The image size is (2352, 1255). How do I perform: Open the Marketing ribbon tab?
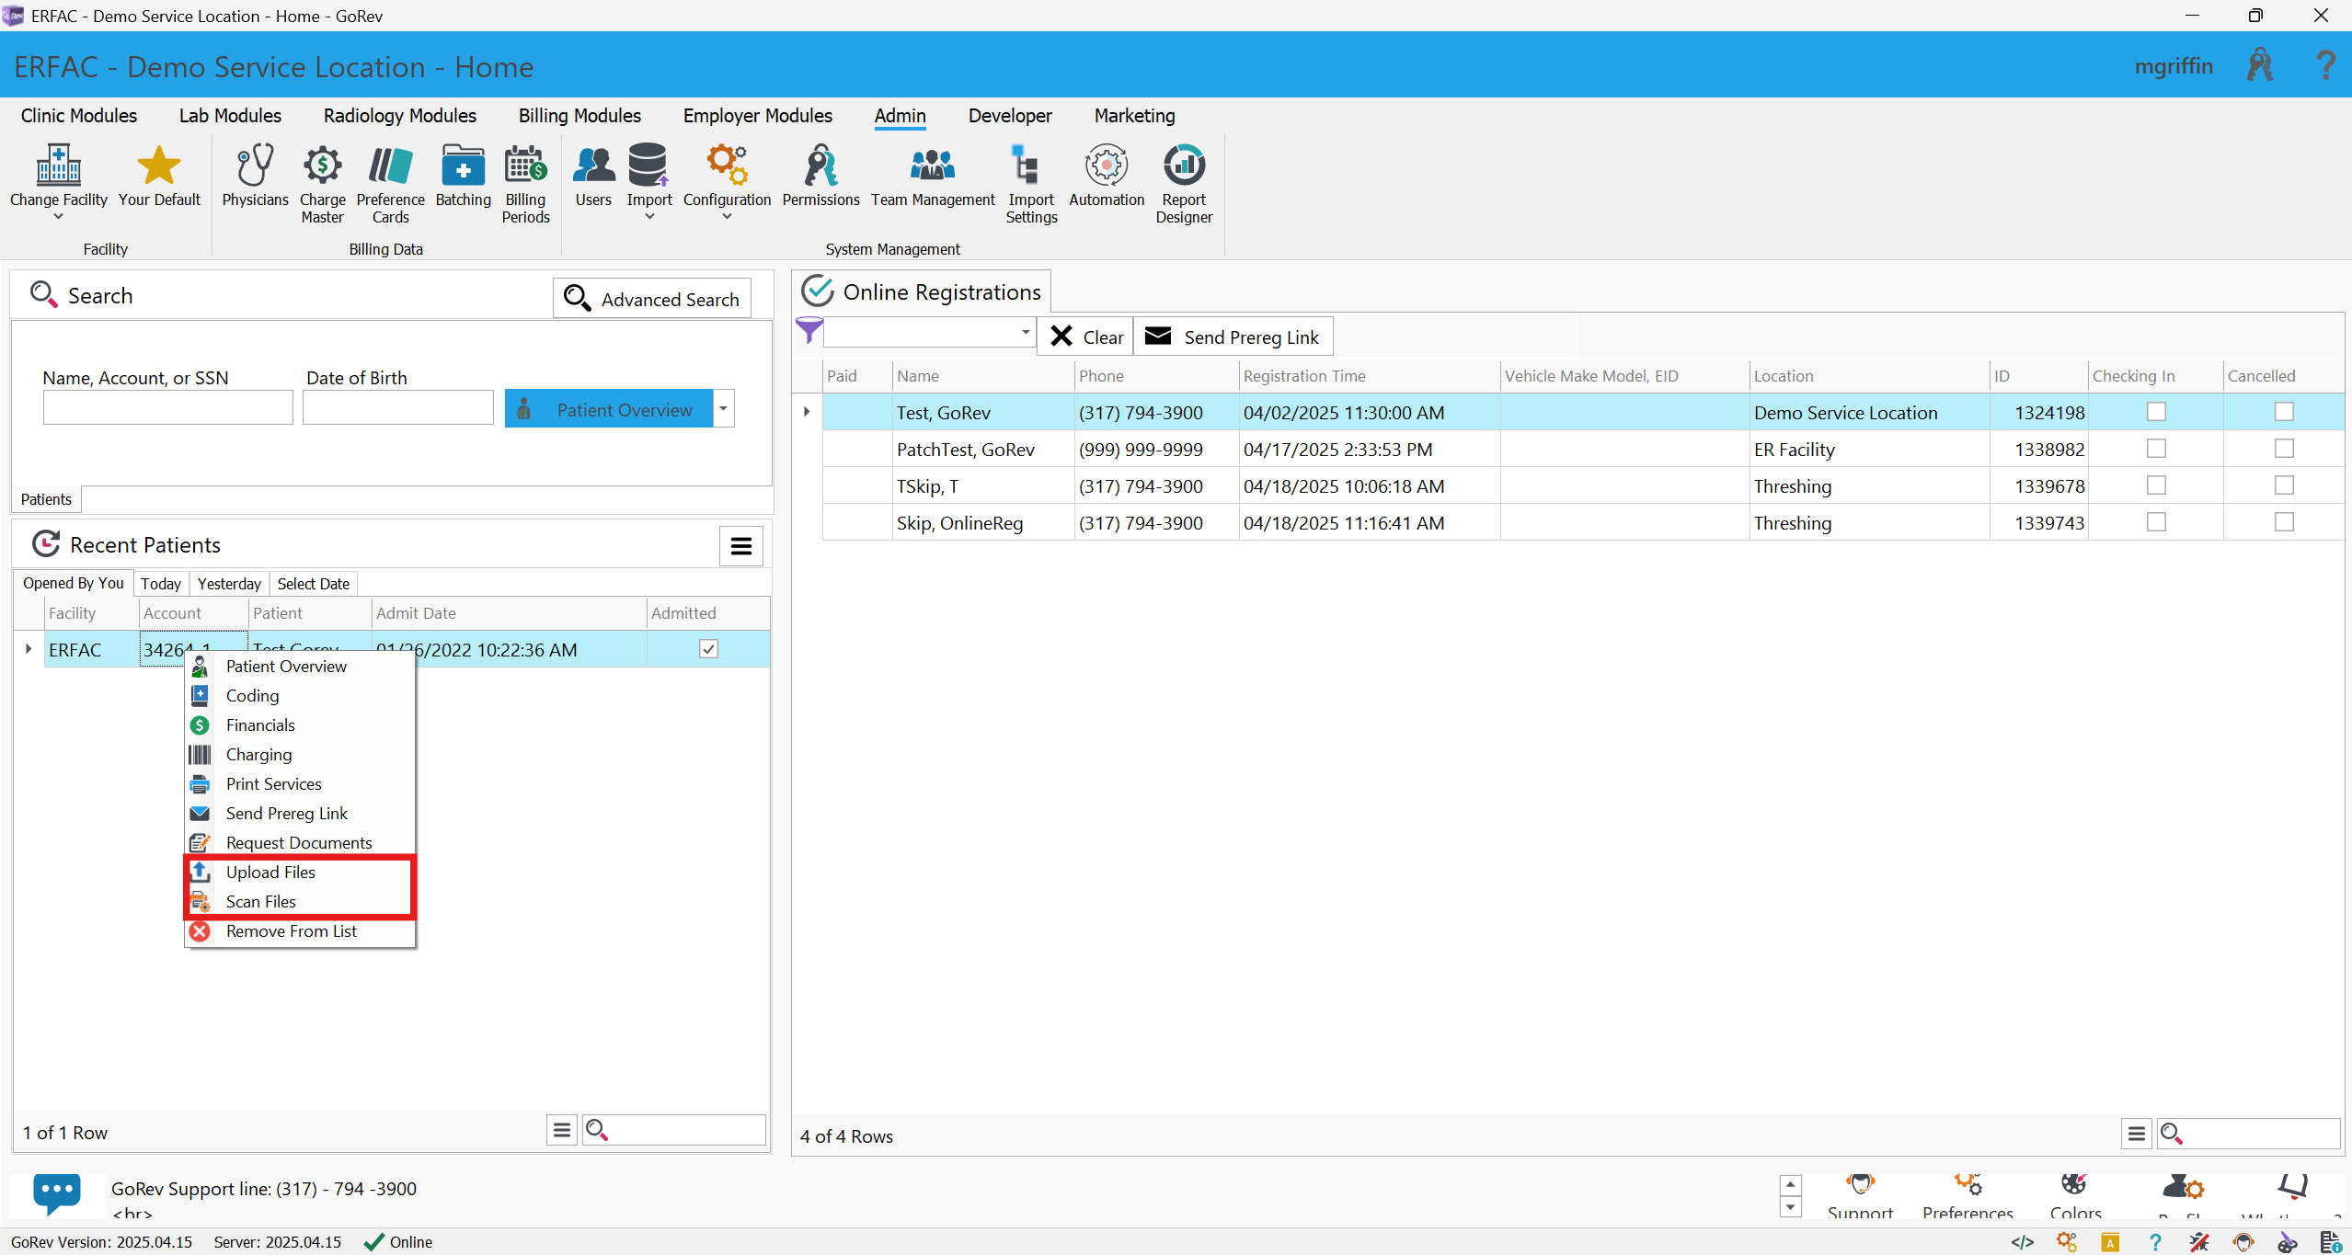coord(1134,116)
